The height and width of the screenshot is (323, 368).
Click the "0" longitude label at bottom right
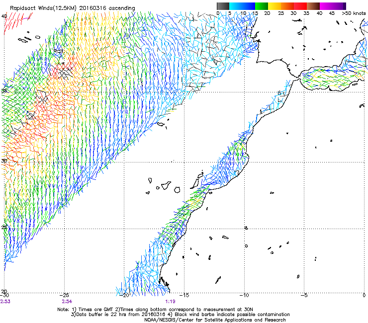364,295
